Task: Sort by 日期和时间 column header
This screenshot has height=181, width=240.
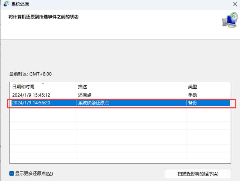Action: [43, 87]
